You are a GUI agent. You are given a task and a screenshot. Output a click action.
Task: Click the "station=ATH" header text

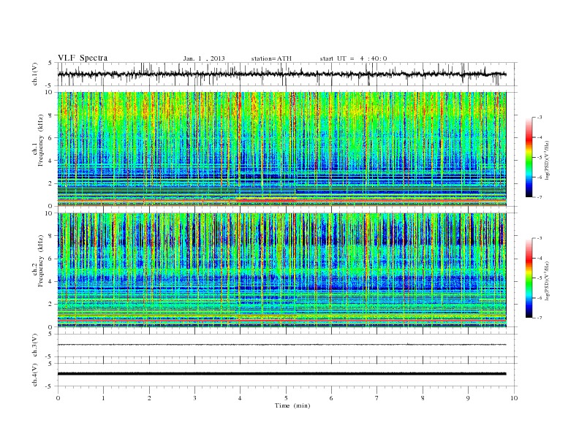coord(271,58)
